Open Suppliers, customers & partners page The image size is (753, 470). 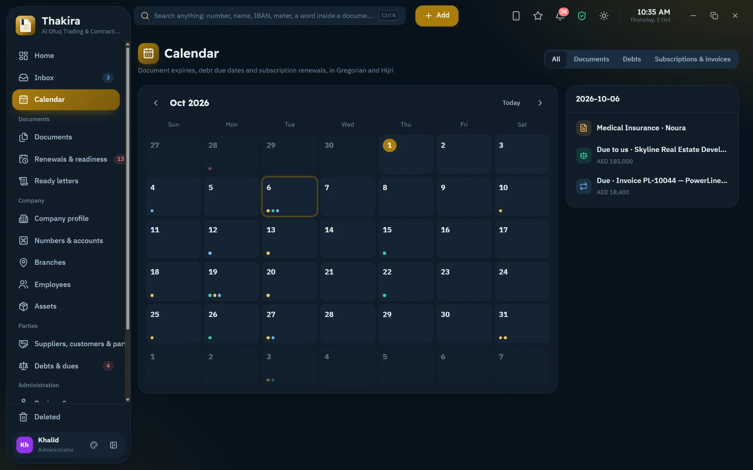tap(69, 344)
